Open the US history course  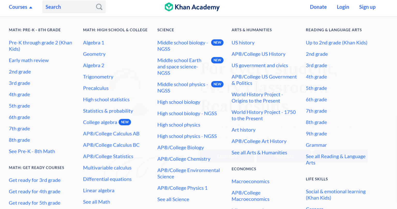tap(243, 43)
